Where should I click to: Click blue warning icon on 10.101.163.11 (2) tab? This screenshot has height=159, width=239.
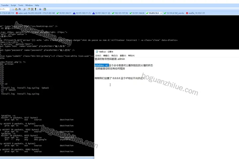tap(94, 13)
